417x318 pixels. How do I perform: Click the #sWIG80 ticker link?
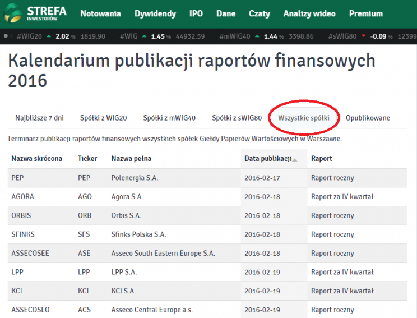point(342,36)
